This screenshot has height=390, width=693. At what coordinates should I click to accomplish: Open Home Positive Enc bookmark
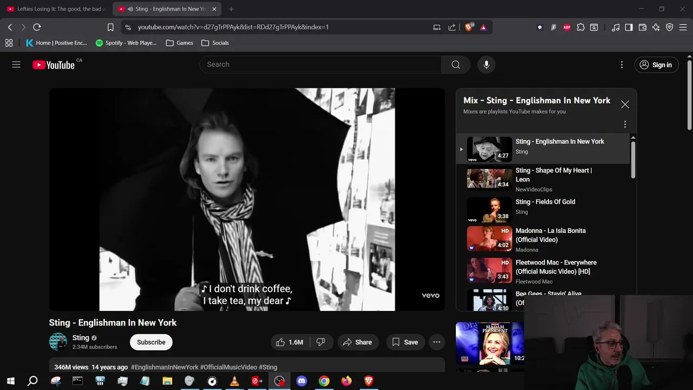(x=56, y=43)
